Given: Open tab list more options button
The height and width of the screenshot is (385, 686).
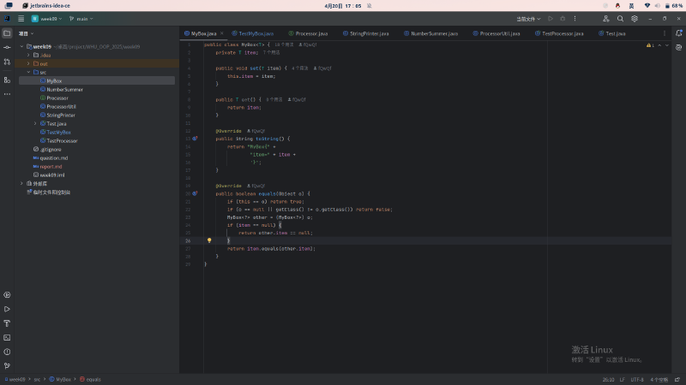Looking at the screenshot, I should (664, 33).
